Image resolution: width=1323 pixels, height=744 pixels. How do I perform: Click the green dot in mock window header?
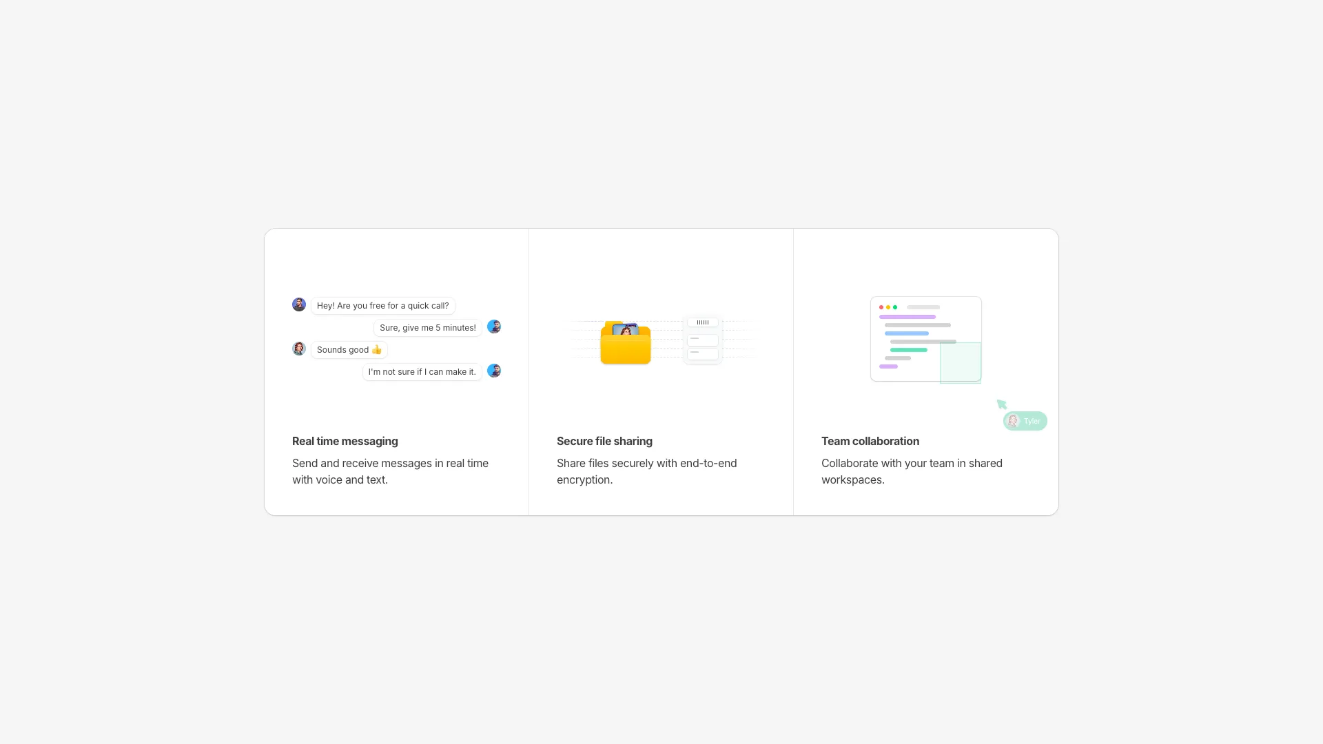895,307
